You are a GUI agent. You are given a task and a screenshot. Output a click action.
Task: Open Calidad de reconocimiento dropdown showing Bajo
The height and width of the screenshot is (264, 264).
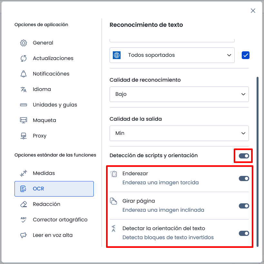[x=179, y=94]
